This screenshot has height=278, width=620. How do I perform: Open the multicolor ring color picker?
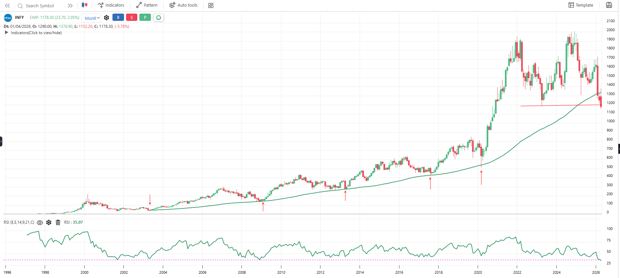159,18
